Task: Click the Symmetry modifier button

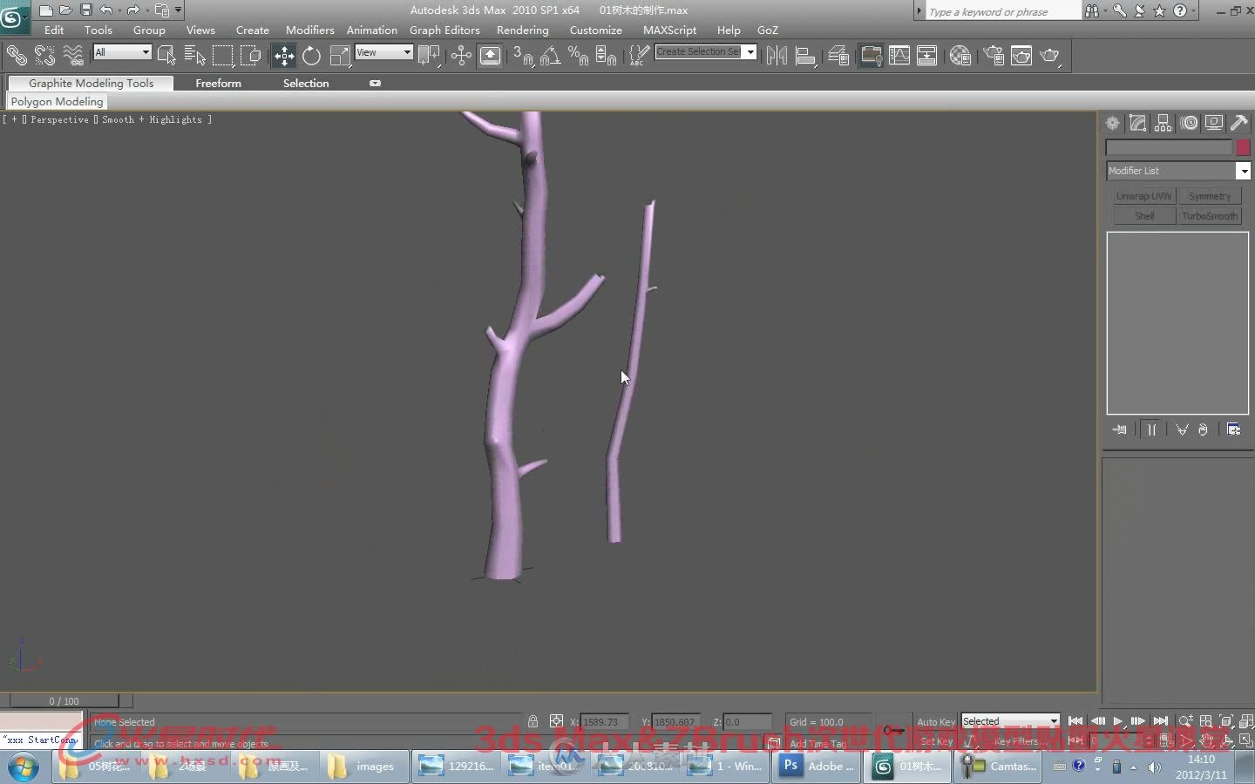Action: click(x=1210, y=196)
